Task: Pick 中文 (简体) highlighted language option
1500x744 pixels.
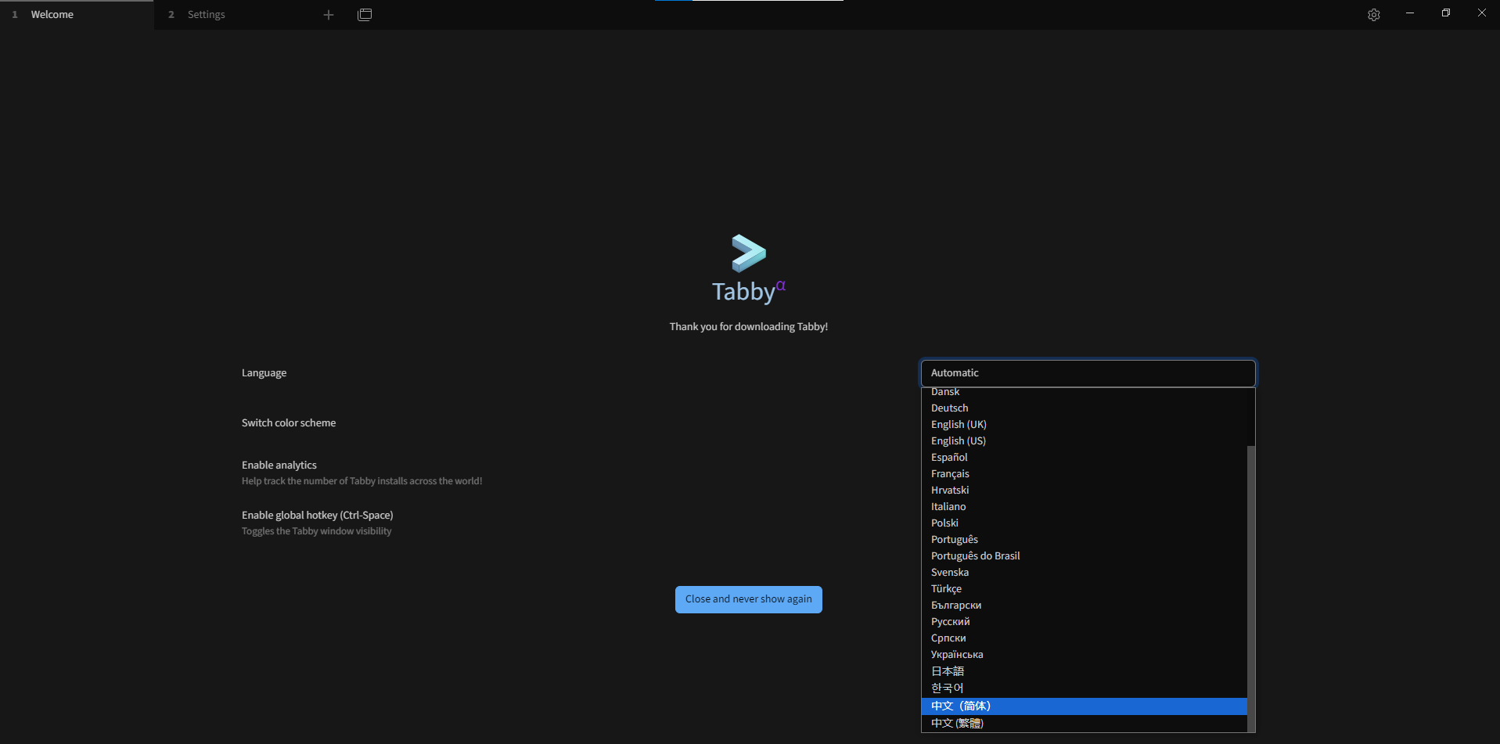Action: [961, 706]
